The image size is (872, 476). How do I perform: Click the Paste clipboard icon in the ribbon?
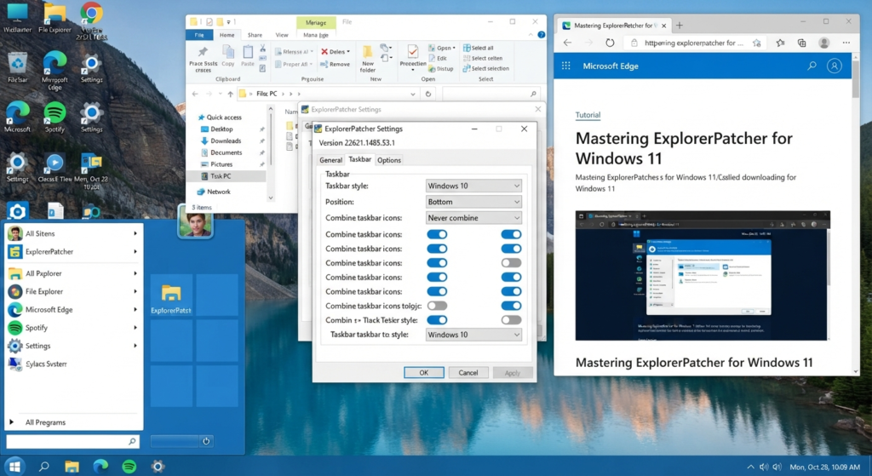pyautogui.click(x=248, y=52)
